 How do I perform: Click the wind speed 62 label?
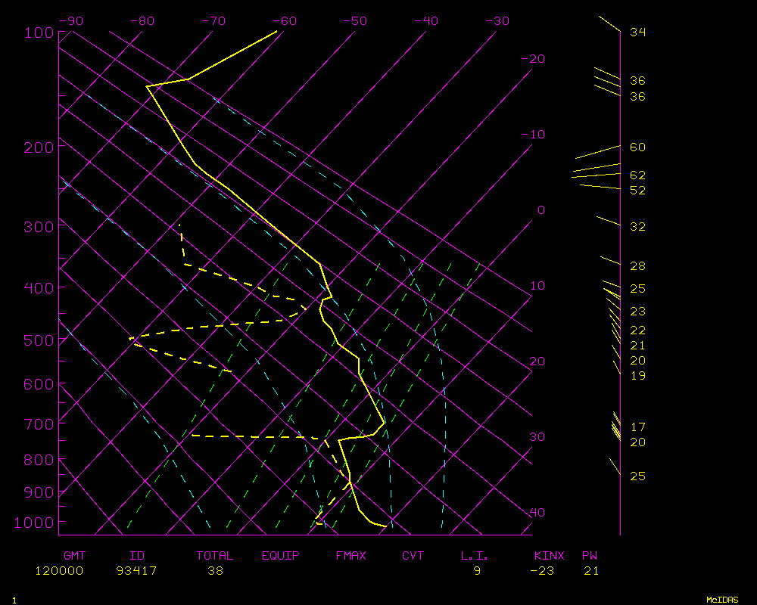click(x=637, y=175)
